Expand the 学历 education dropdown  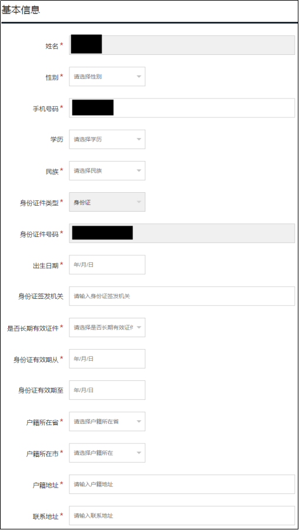tap(107, 139)
